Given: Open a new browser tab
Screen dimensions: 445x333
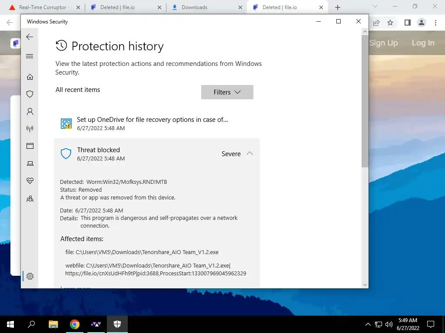Looking at the screenshot, I should pos(337,7).
